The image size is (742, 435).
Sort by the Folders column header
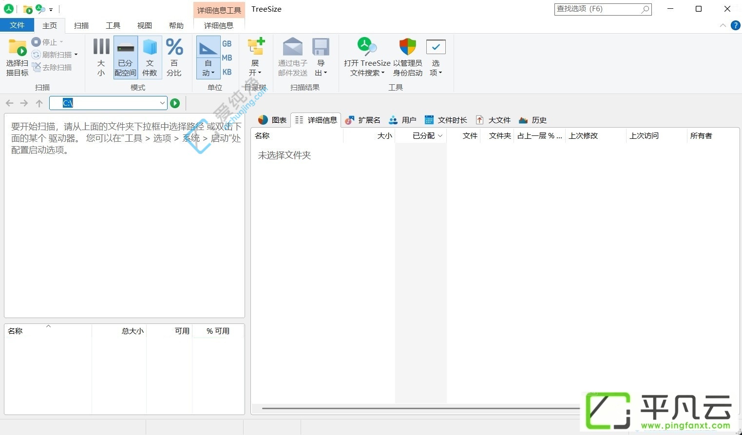point(497,136)
